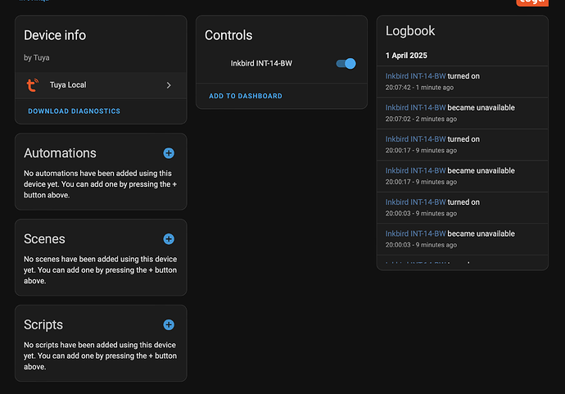Click the Scripts heading
The image size is (565, 394).
point(43,325)
